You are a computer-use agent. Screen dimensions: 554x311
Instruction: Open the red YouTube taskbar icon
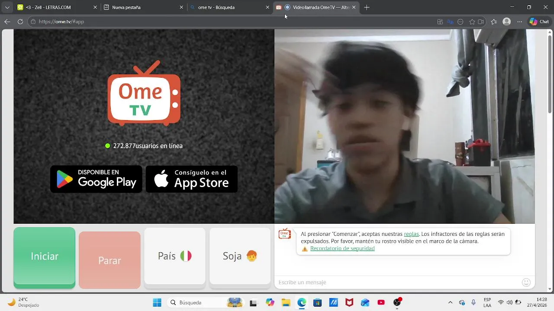click(381, 302)
